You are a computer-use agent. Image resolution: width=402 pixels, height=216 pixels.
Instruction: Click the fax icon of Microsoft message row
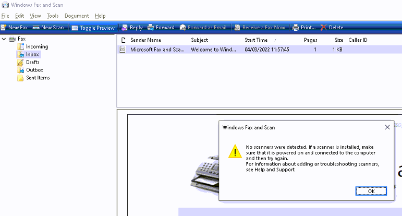[123, 50]
